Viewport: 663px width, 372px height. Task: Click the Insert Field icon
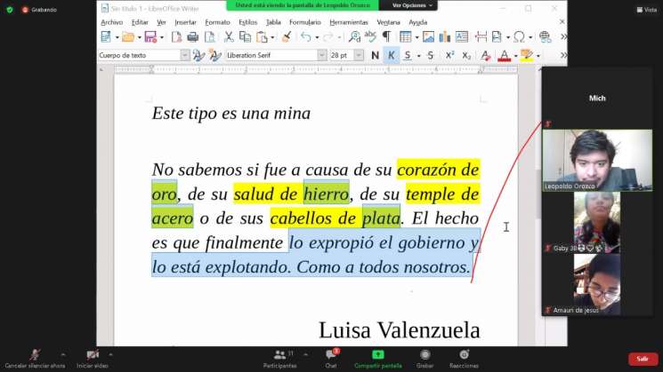497,37
